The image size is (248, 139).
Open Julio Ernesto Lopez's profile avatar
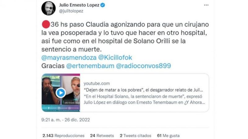pos(48,8)
